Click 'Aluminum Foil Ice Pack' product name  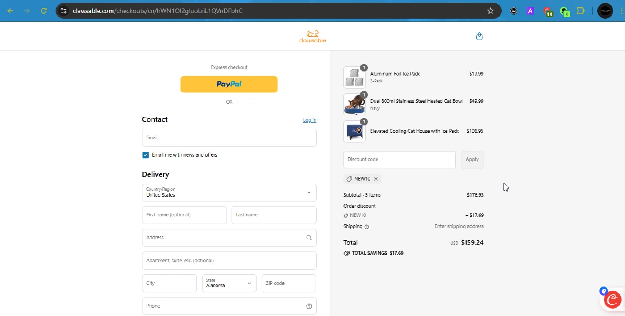pyautogui.click(x=395, y=74)
